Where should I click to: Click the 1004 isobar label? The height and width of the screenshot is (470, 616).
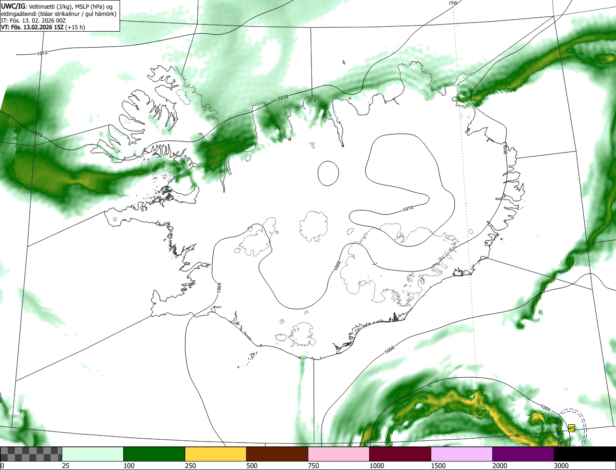point(545,408)
